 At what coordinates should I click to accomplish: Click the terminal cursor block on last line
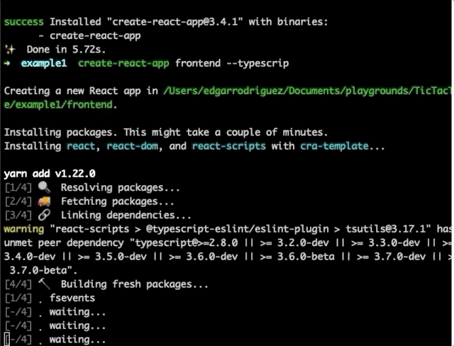coord(7,339)
